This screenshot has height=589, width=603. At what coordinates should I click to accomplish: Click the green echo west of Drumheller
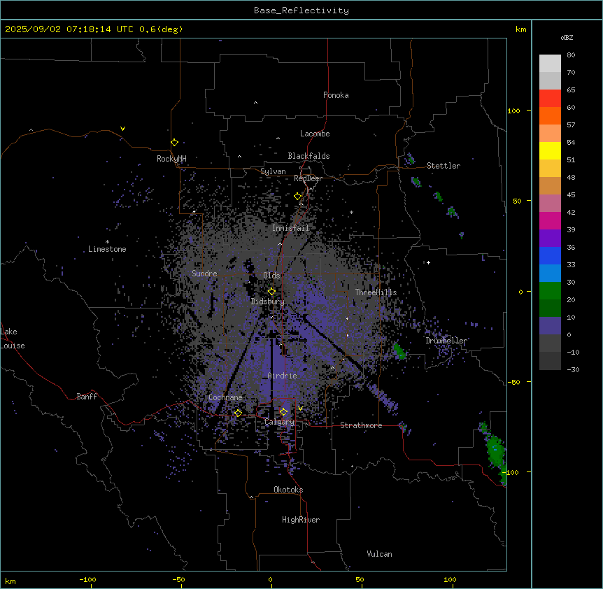399,351
